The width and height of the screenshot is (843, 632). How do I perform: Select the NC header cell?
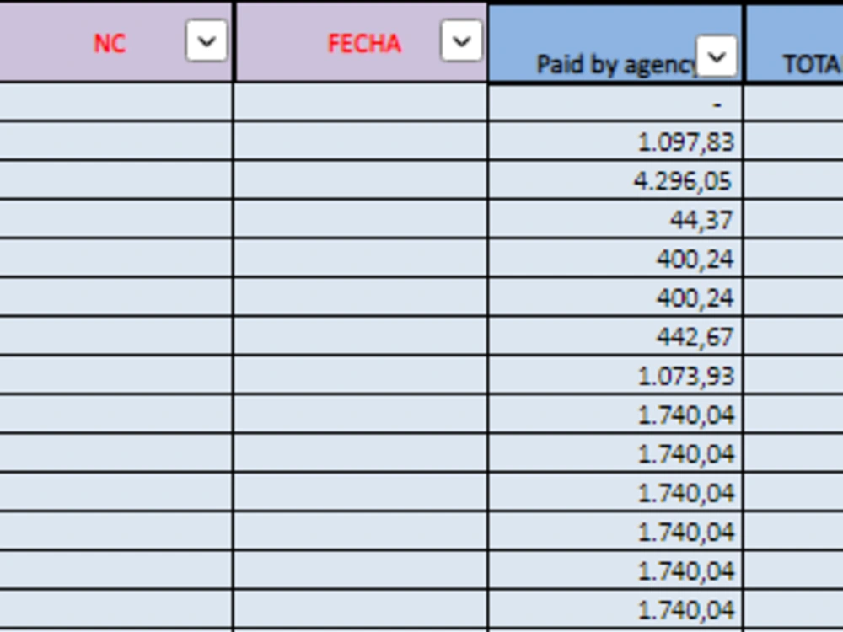click(x=115, y=42)
